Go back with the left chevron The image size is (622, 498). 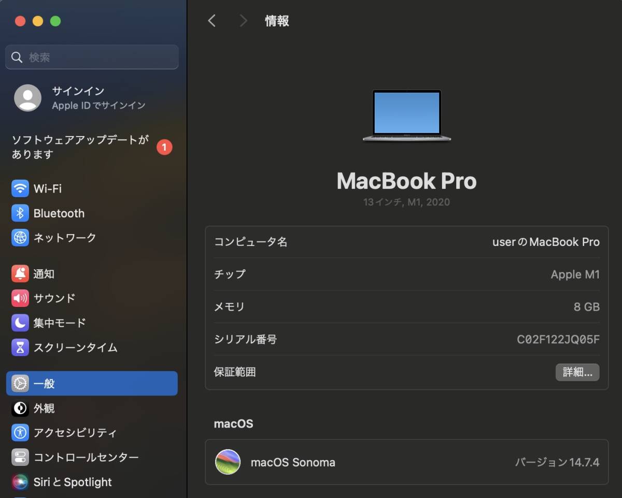211,21
